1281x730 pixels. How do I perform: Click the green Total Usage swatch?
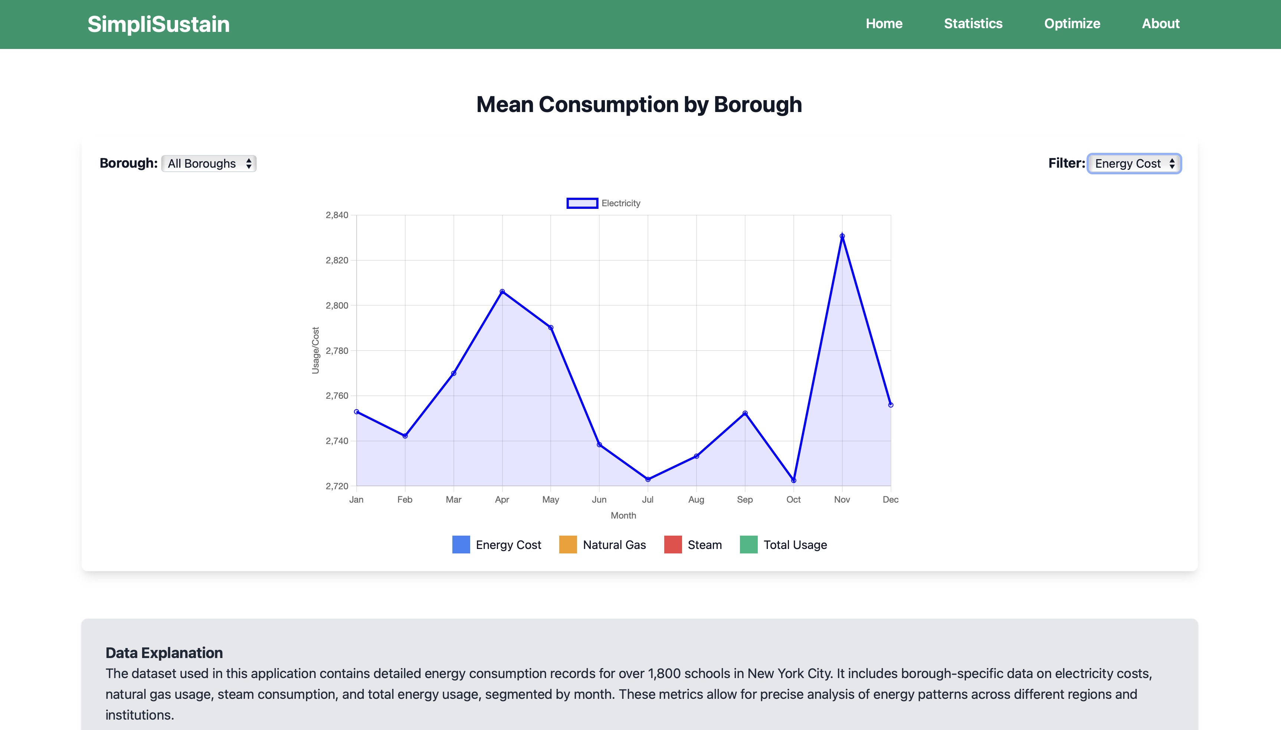(748, 545)
